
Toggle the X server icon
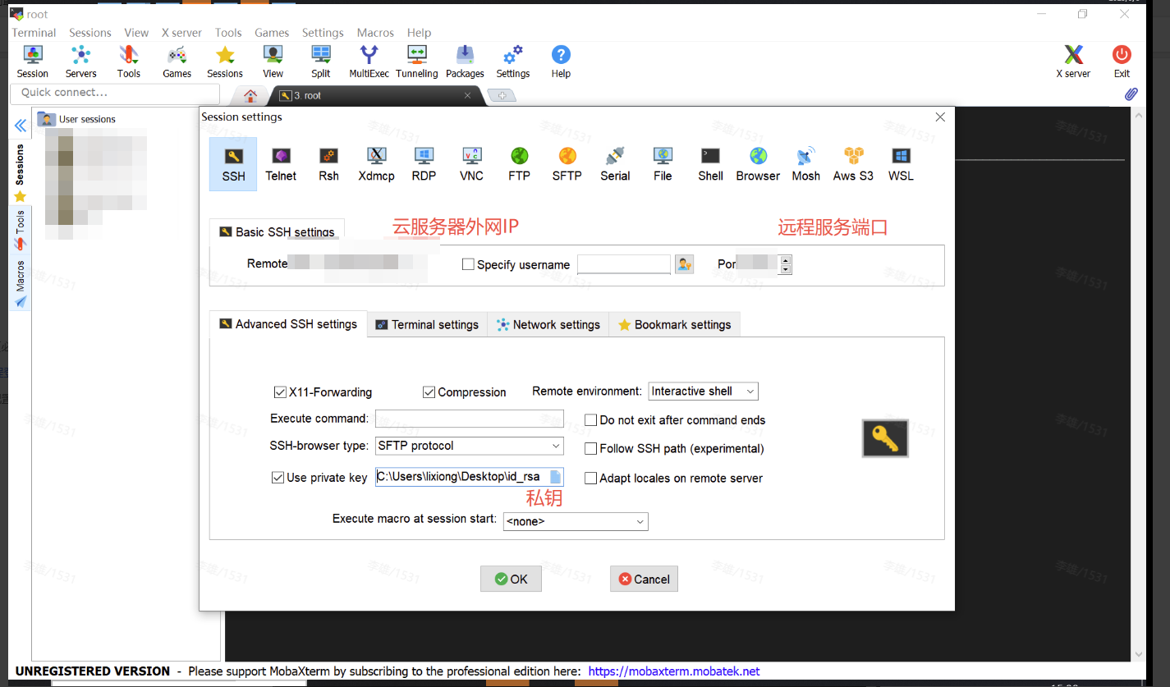pos(1073,62)
